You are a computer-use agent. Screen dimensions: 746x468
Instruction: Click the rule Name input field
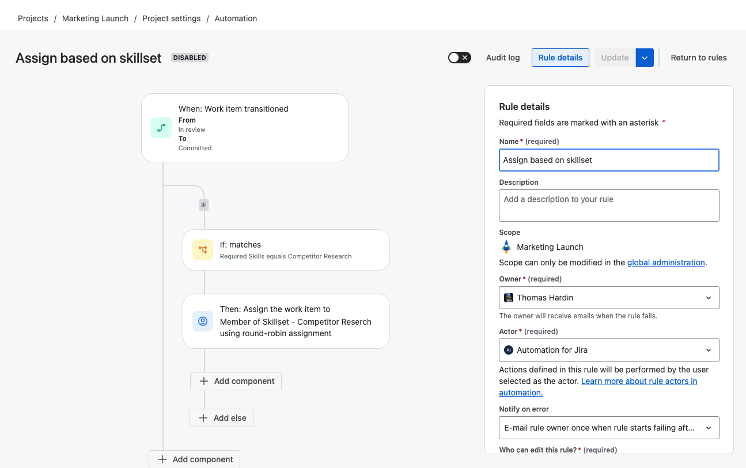click(609, 160)
